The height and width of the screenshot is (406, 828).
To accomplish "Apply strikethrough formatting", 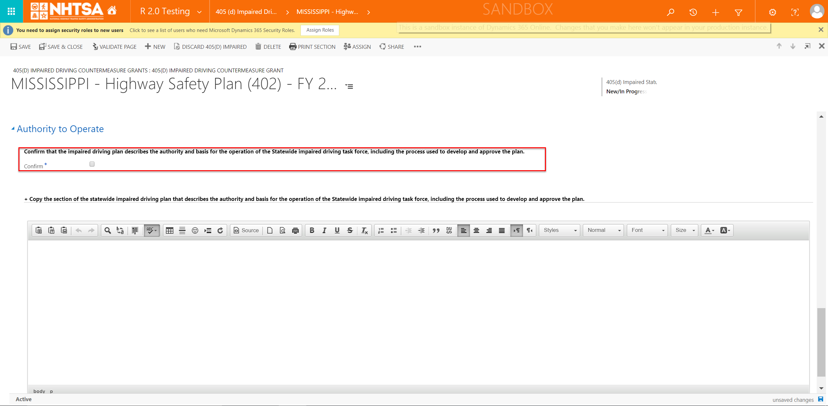I will click(x=350, y=230).
